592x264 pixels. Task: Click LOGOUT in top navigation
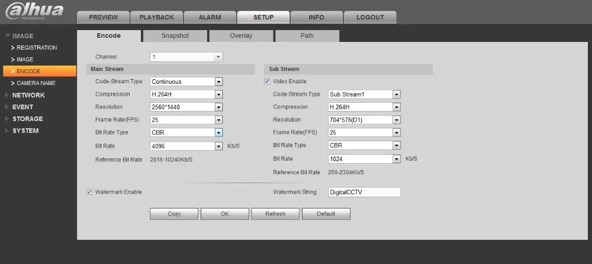point(370,17)
